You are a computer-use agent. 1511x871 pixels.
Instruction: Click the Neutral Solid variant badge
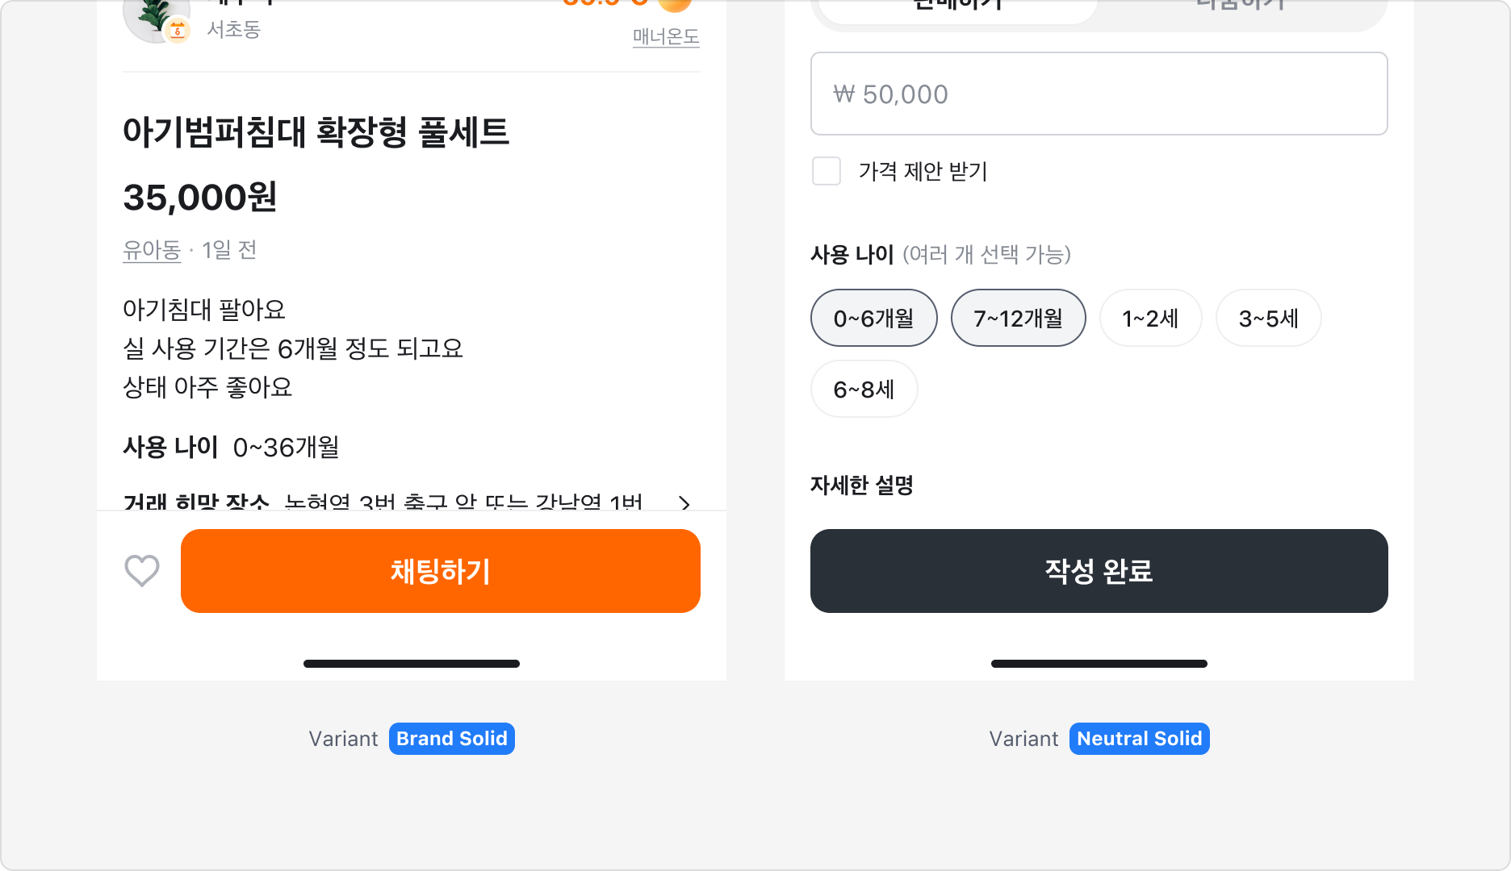1139,738
